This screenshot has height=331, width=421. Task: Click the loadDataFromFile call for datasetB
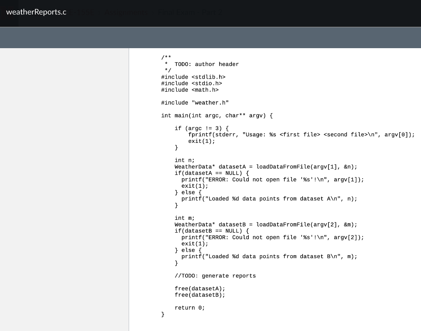pyautogui.click(x=265, y=224)
